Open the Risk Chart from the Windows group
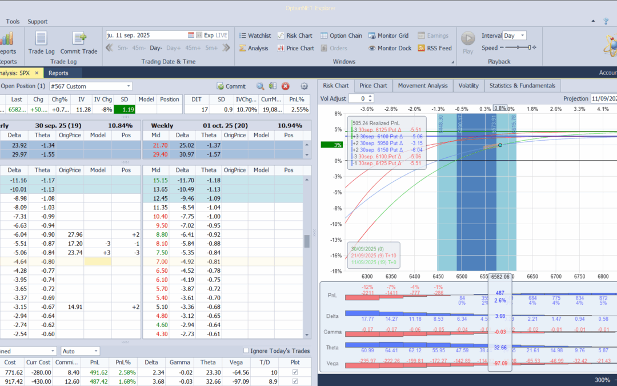 point(295,35)
